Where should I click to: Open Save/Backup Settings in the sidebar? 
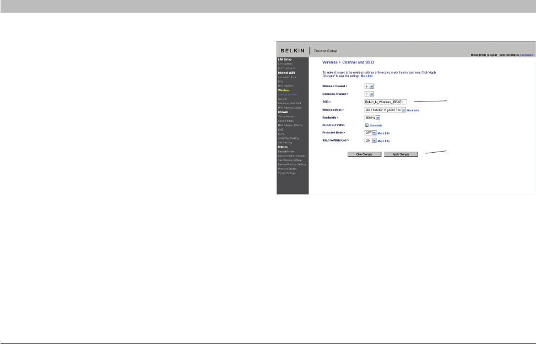pos(290,160)
